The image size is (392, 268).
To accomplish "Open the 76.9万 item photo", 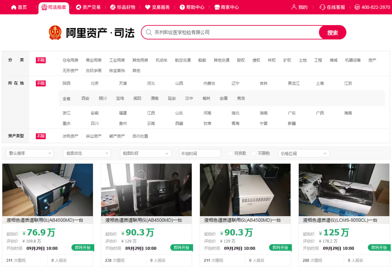I will coord(48,190).
